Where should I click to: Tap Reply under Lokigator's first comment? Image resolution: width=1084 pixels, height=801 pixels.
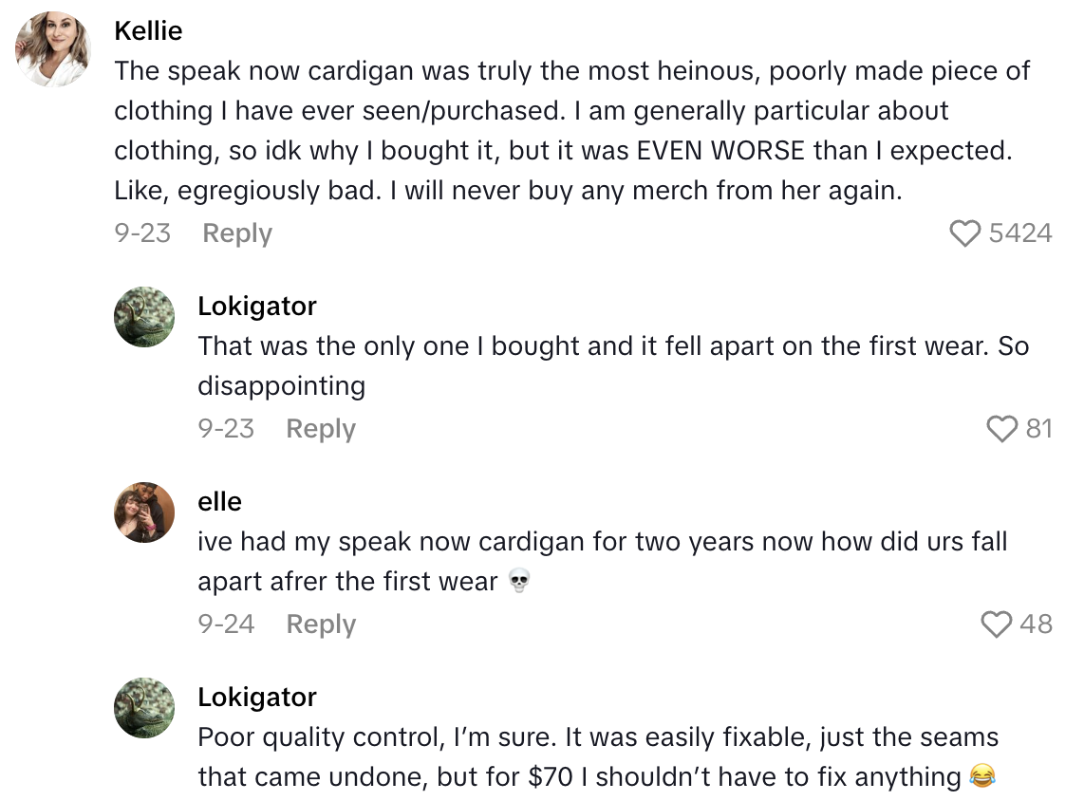coord(320,429)
